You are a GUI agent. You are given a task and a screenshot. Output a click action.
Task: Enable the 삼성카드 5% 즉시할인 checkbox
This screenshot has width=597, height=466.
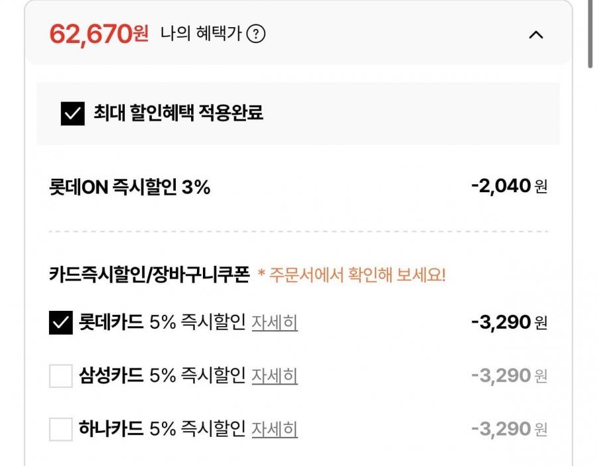point(60,377)
